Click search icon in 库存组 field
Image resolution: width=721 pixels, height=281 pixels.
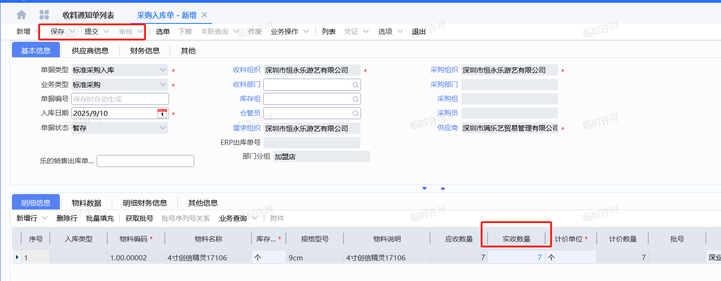(355, 99)
